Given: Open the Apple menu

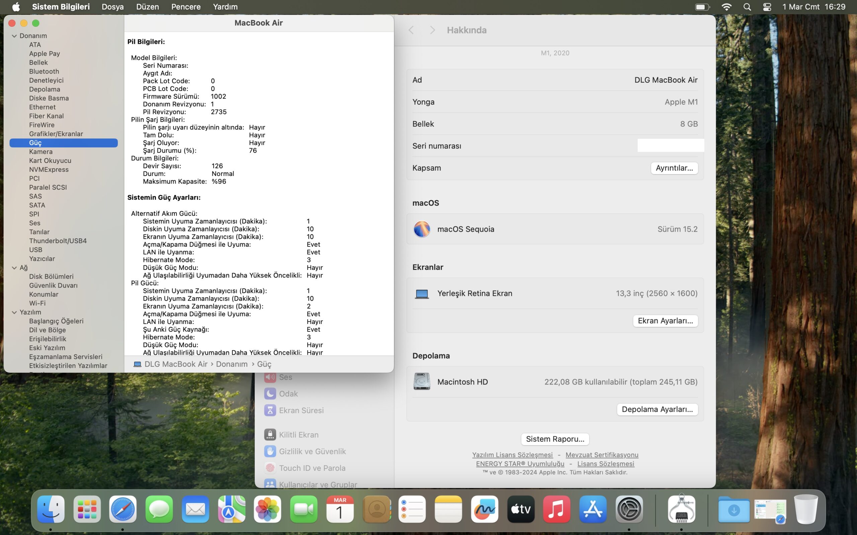Looking at the screenshot, I should (x=16, y=7).
